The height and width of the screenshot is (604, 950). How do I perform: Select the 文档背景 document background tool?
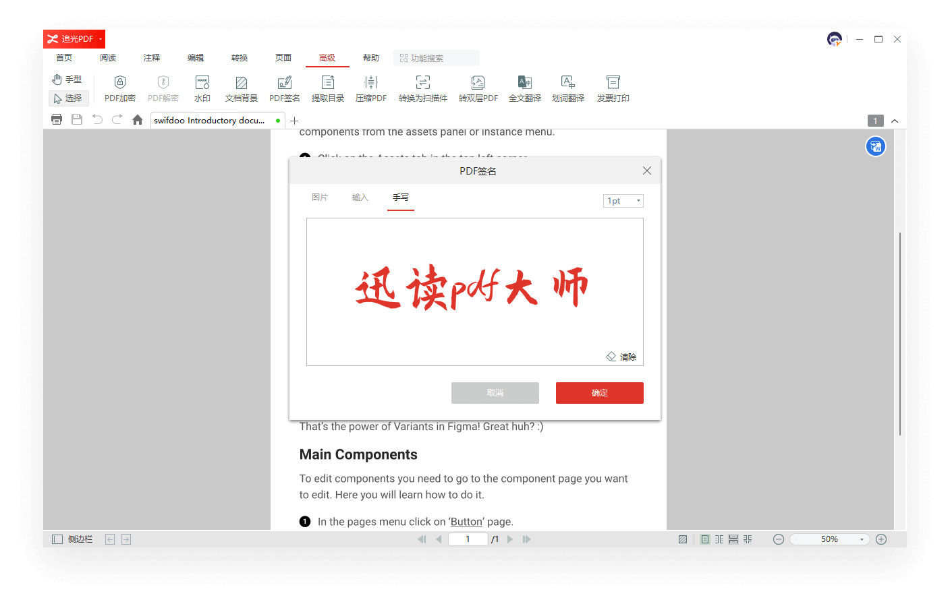tap(241, 83)
